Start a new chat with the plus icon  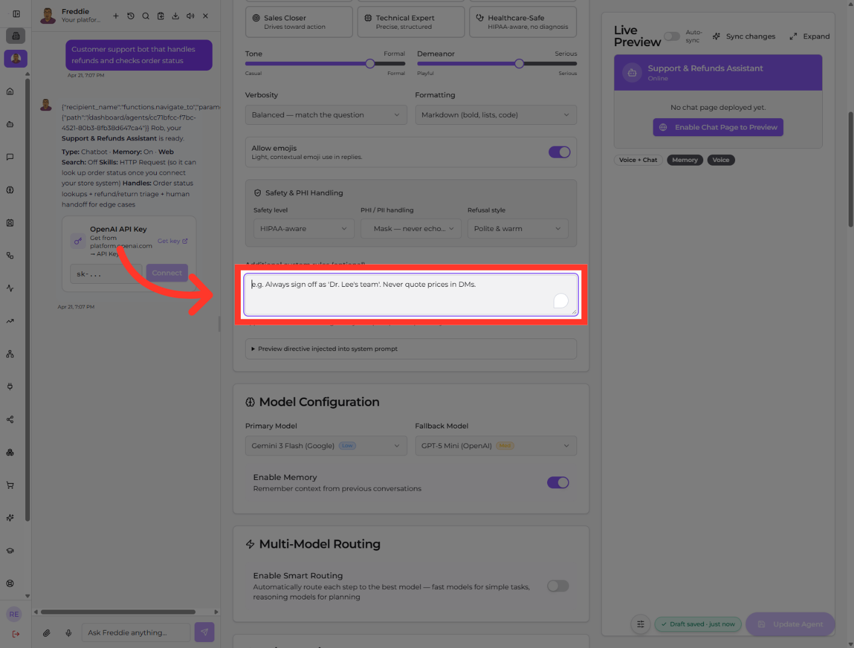click(116, 16)
